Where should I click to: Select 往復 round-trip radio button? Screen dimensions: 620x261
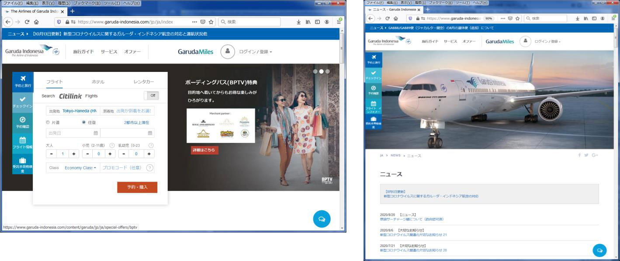tap(84, 122)
